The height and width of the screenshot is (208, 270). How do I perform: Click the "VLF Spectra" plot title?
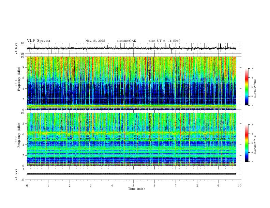[x=39, y=41]
